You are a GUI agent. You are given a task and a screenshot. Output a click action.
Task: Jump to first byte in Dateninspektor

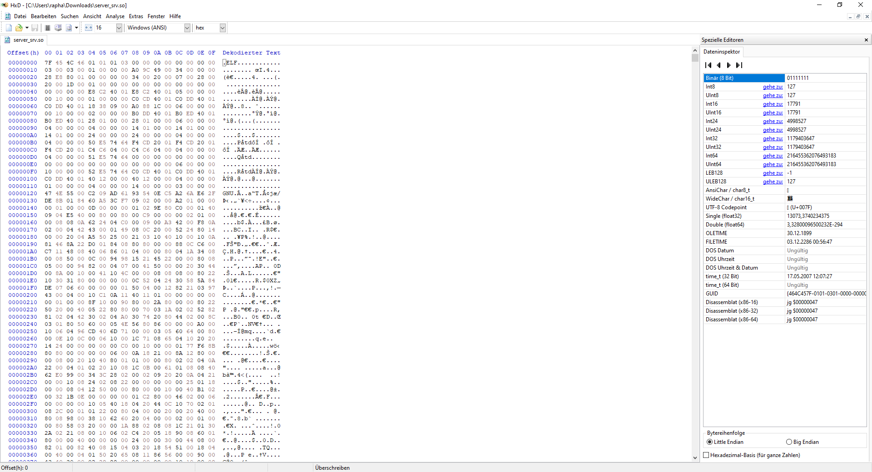coord(708,65)
